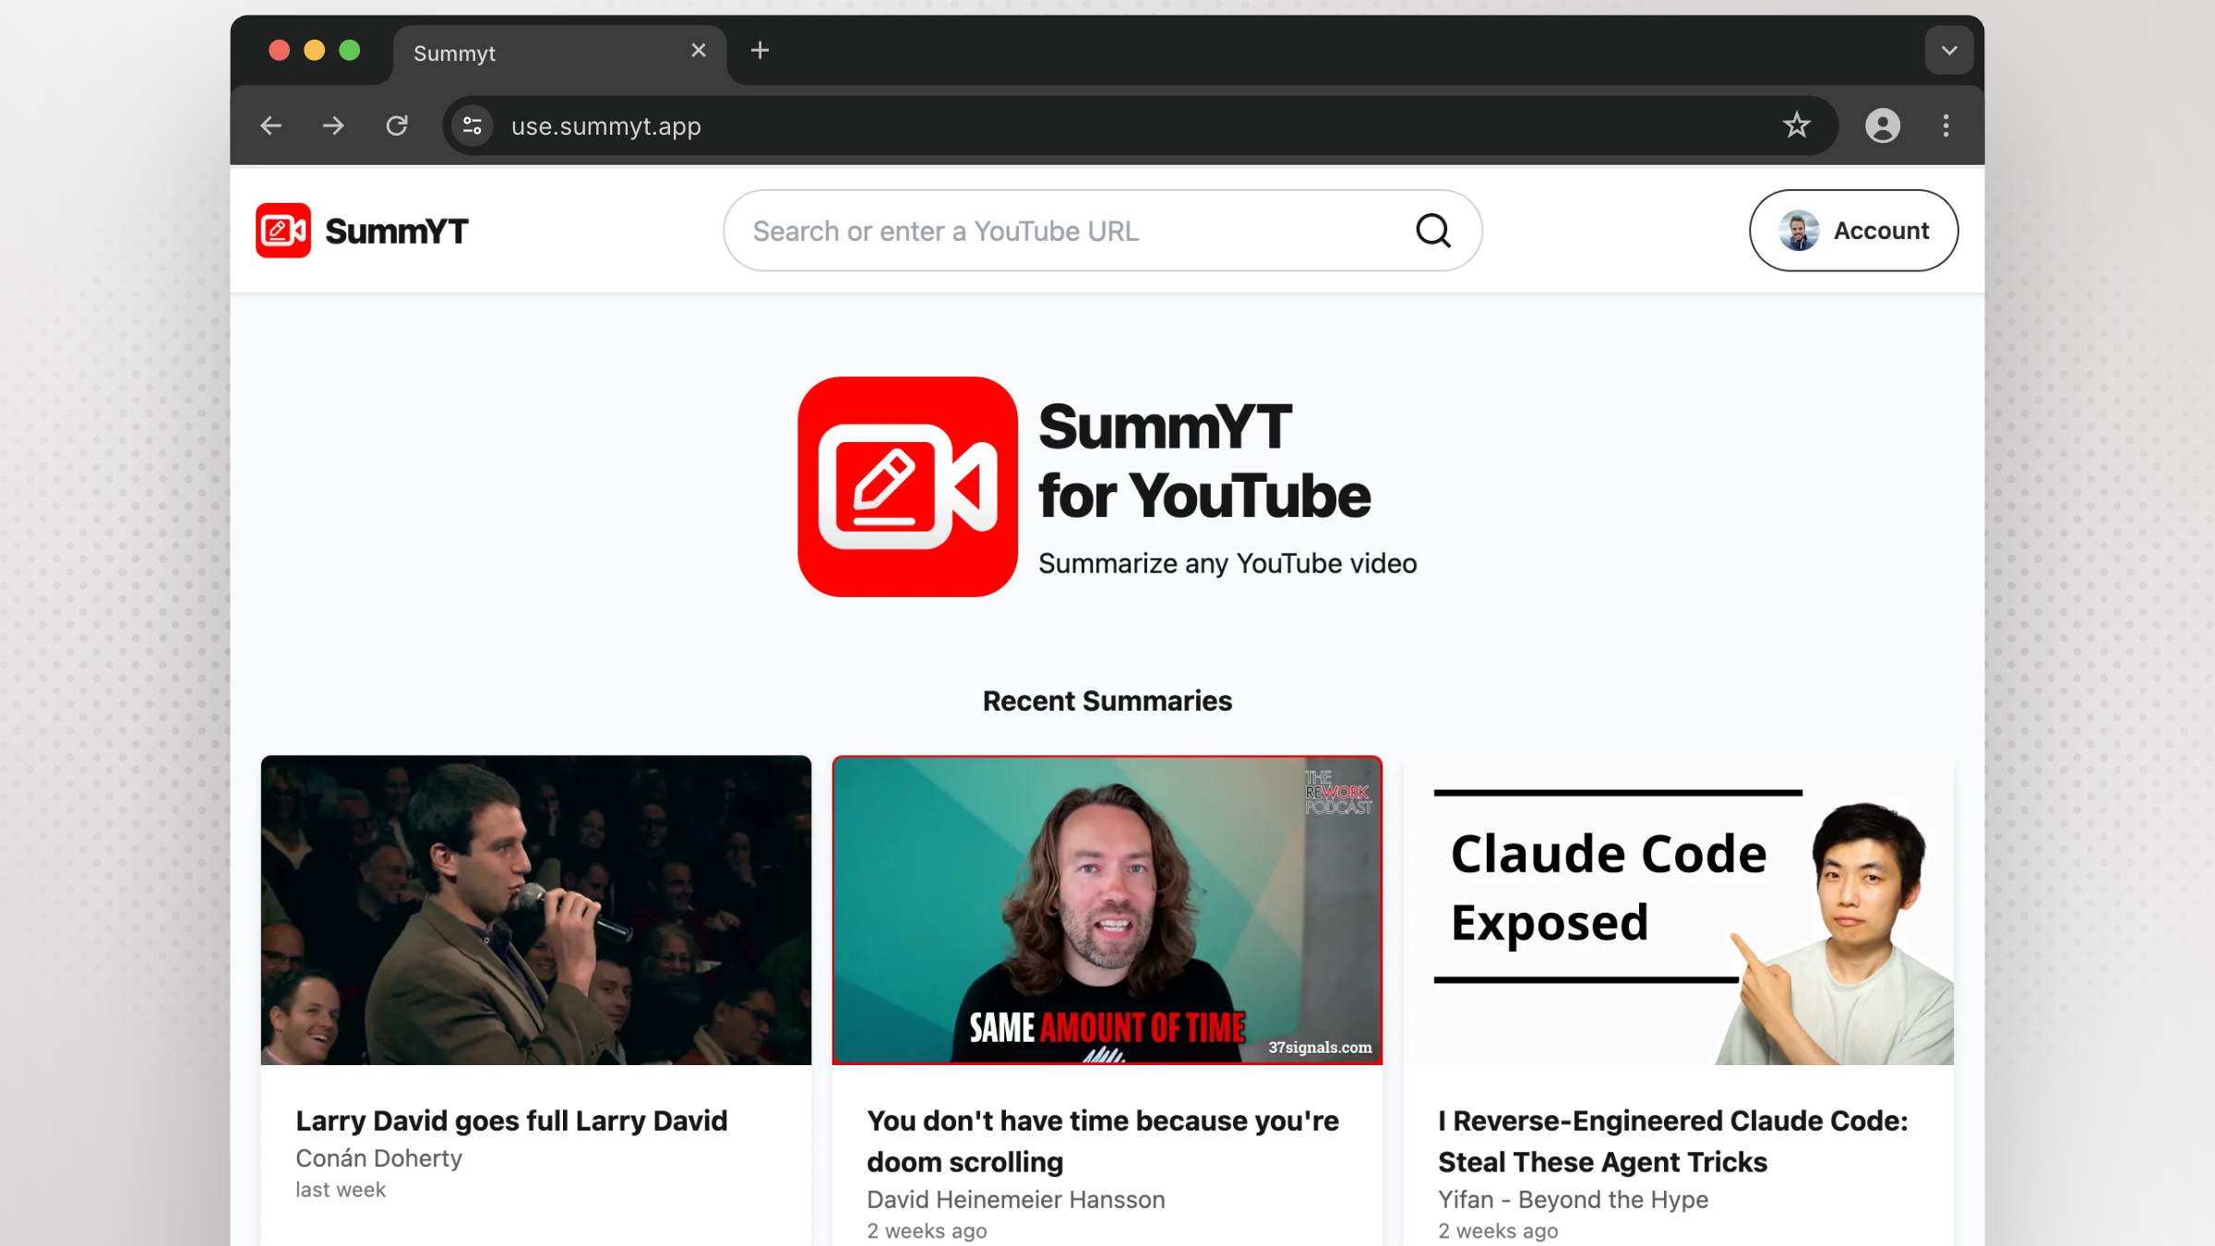Open a new tab with the plus icon
Image resolution: width=2215 pixels, height=1246 pixels.
[760, 51]
